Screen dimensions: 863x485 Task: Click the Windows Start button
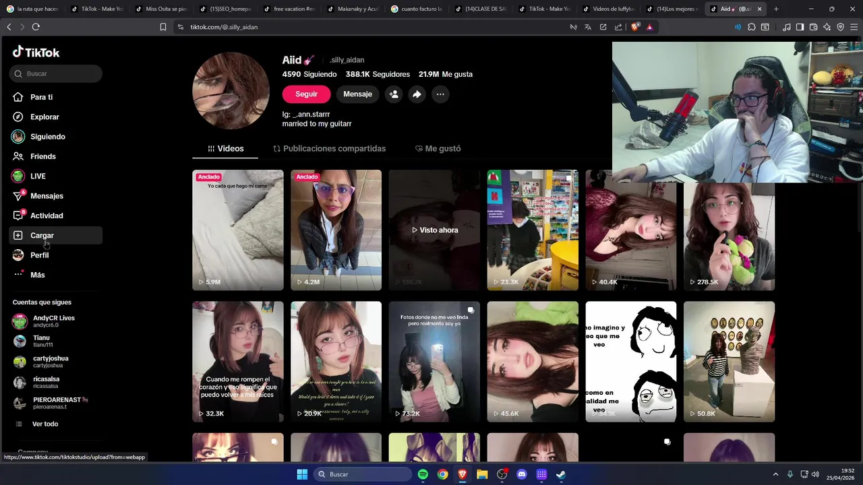(x=302, y=474)
